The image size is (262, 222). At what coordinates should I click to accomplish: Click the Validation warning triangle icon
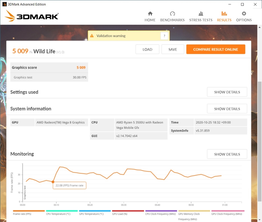[x=92, y=36]
